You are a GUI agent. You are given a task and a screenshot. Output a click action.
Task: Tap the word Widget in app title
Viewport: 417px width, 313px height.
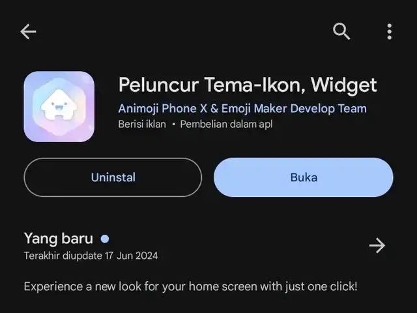pos(344,85)
